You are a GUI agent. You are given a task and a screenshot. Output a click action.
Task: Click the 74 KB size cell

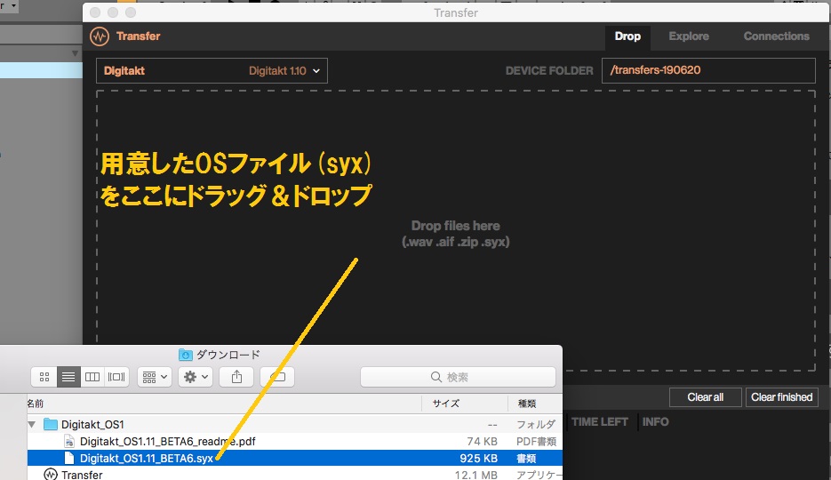pyautogui.click(x=482, y=441)
